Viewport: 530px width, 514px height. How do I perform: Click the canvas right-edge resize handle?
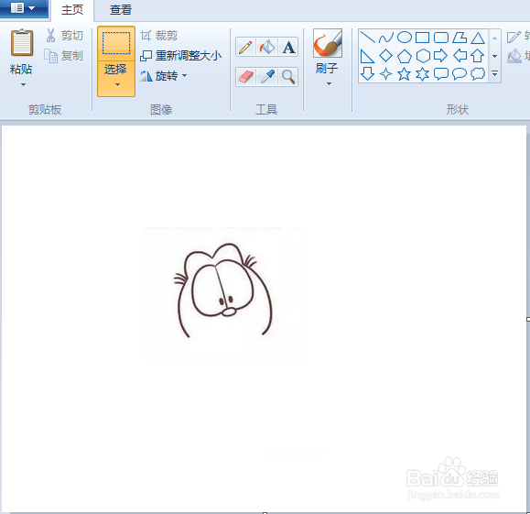point(528,320)
